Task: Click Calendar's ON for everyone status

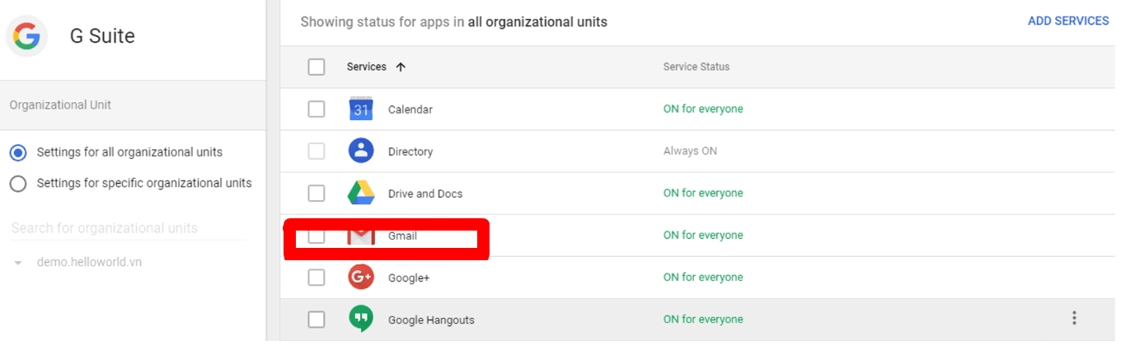Action: pyautogui.click(x=703, y=109)
